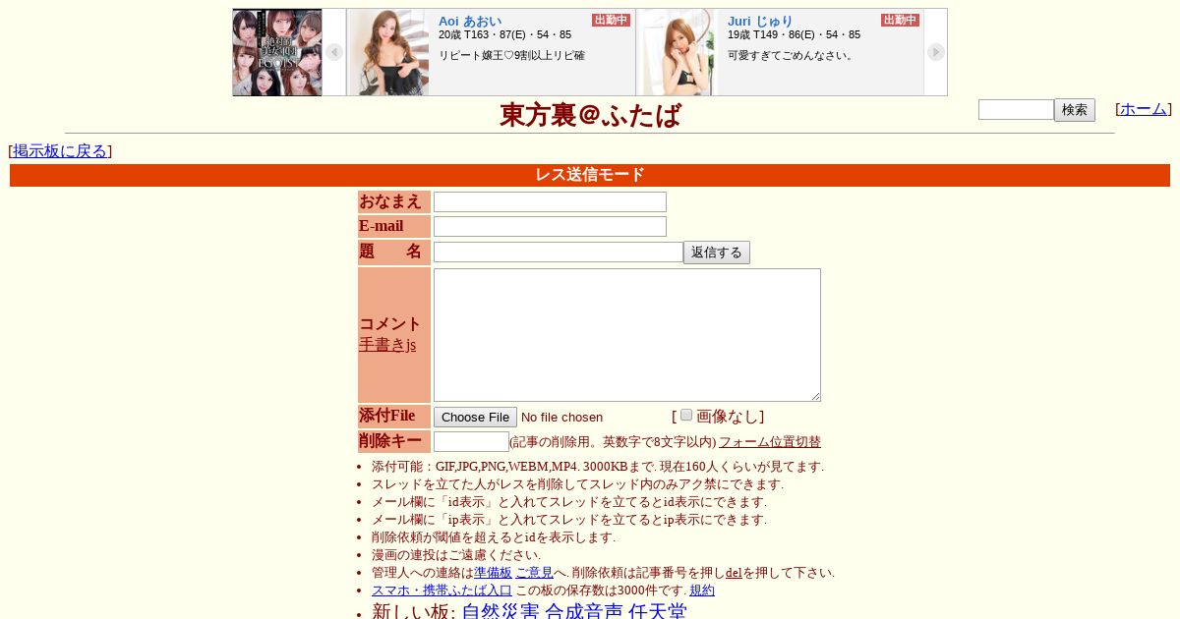The width and height of the screenshot is (1180, 619).
Task: Open Aoi's profile photo in banner
Action: (389, 53)
